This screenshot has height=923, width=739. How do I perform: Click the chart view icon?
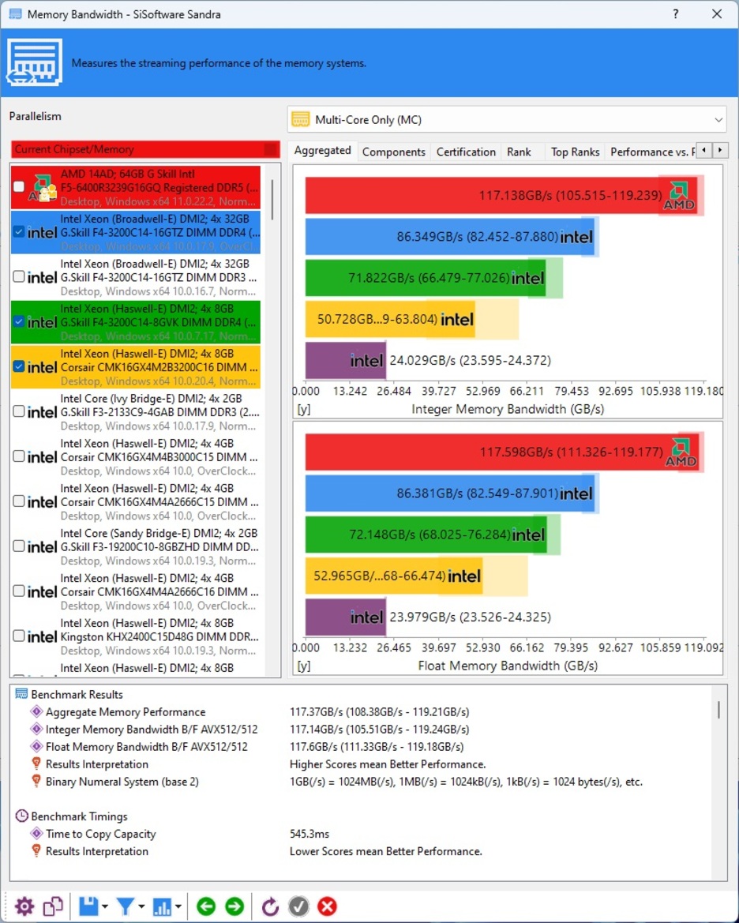pyautogui.click(x=161, y=906)
